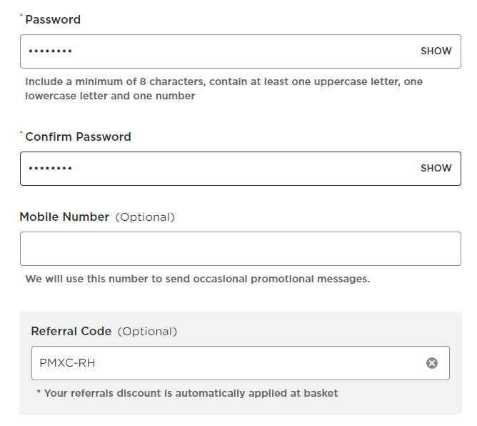Click the promotional messages helper text
477x426 pixels.
197,279
